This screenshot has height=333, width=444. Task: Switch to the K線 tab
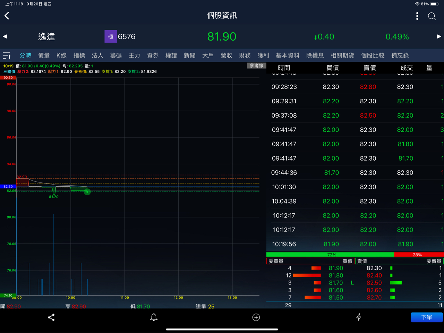coord(61,55)
